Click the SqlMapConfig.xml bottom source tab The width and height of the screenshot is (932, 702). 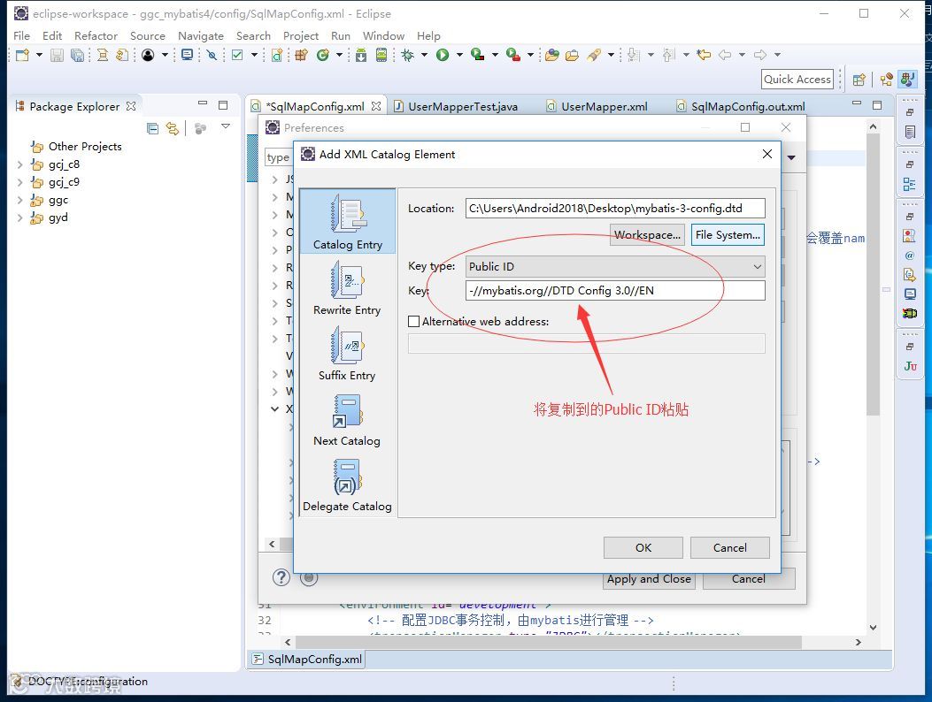pos(307,660)
